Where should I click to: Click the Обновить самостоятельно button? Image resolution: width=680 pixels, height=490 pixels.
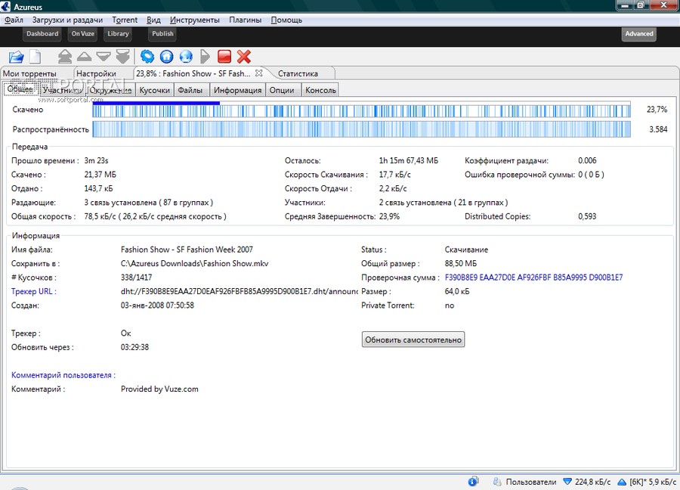tap(413, 340)
